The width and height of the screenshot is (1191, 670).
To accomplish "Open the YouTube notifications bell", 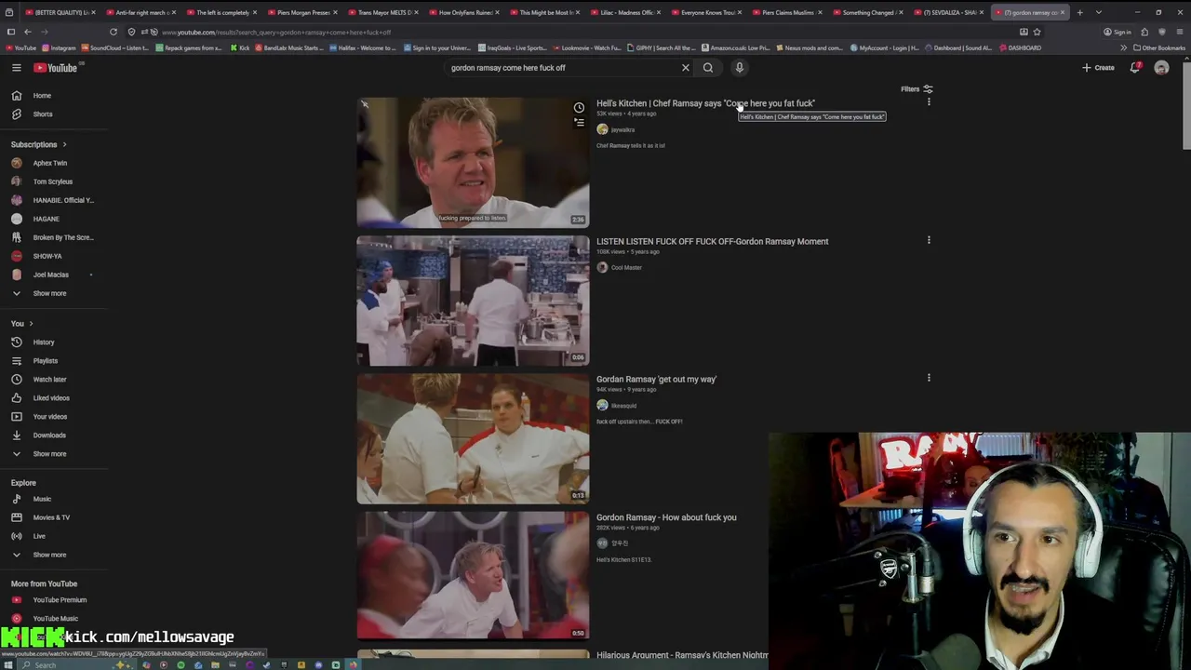I will tap(1134, 67).
